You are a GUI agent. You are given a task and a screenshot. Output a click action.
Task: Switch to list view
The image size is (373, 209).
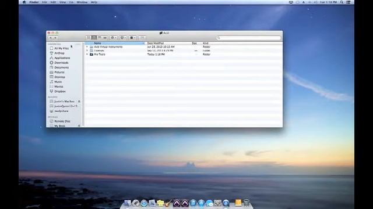[x=94, y=38]
